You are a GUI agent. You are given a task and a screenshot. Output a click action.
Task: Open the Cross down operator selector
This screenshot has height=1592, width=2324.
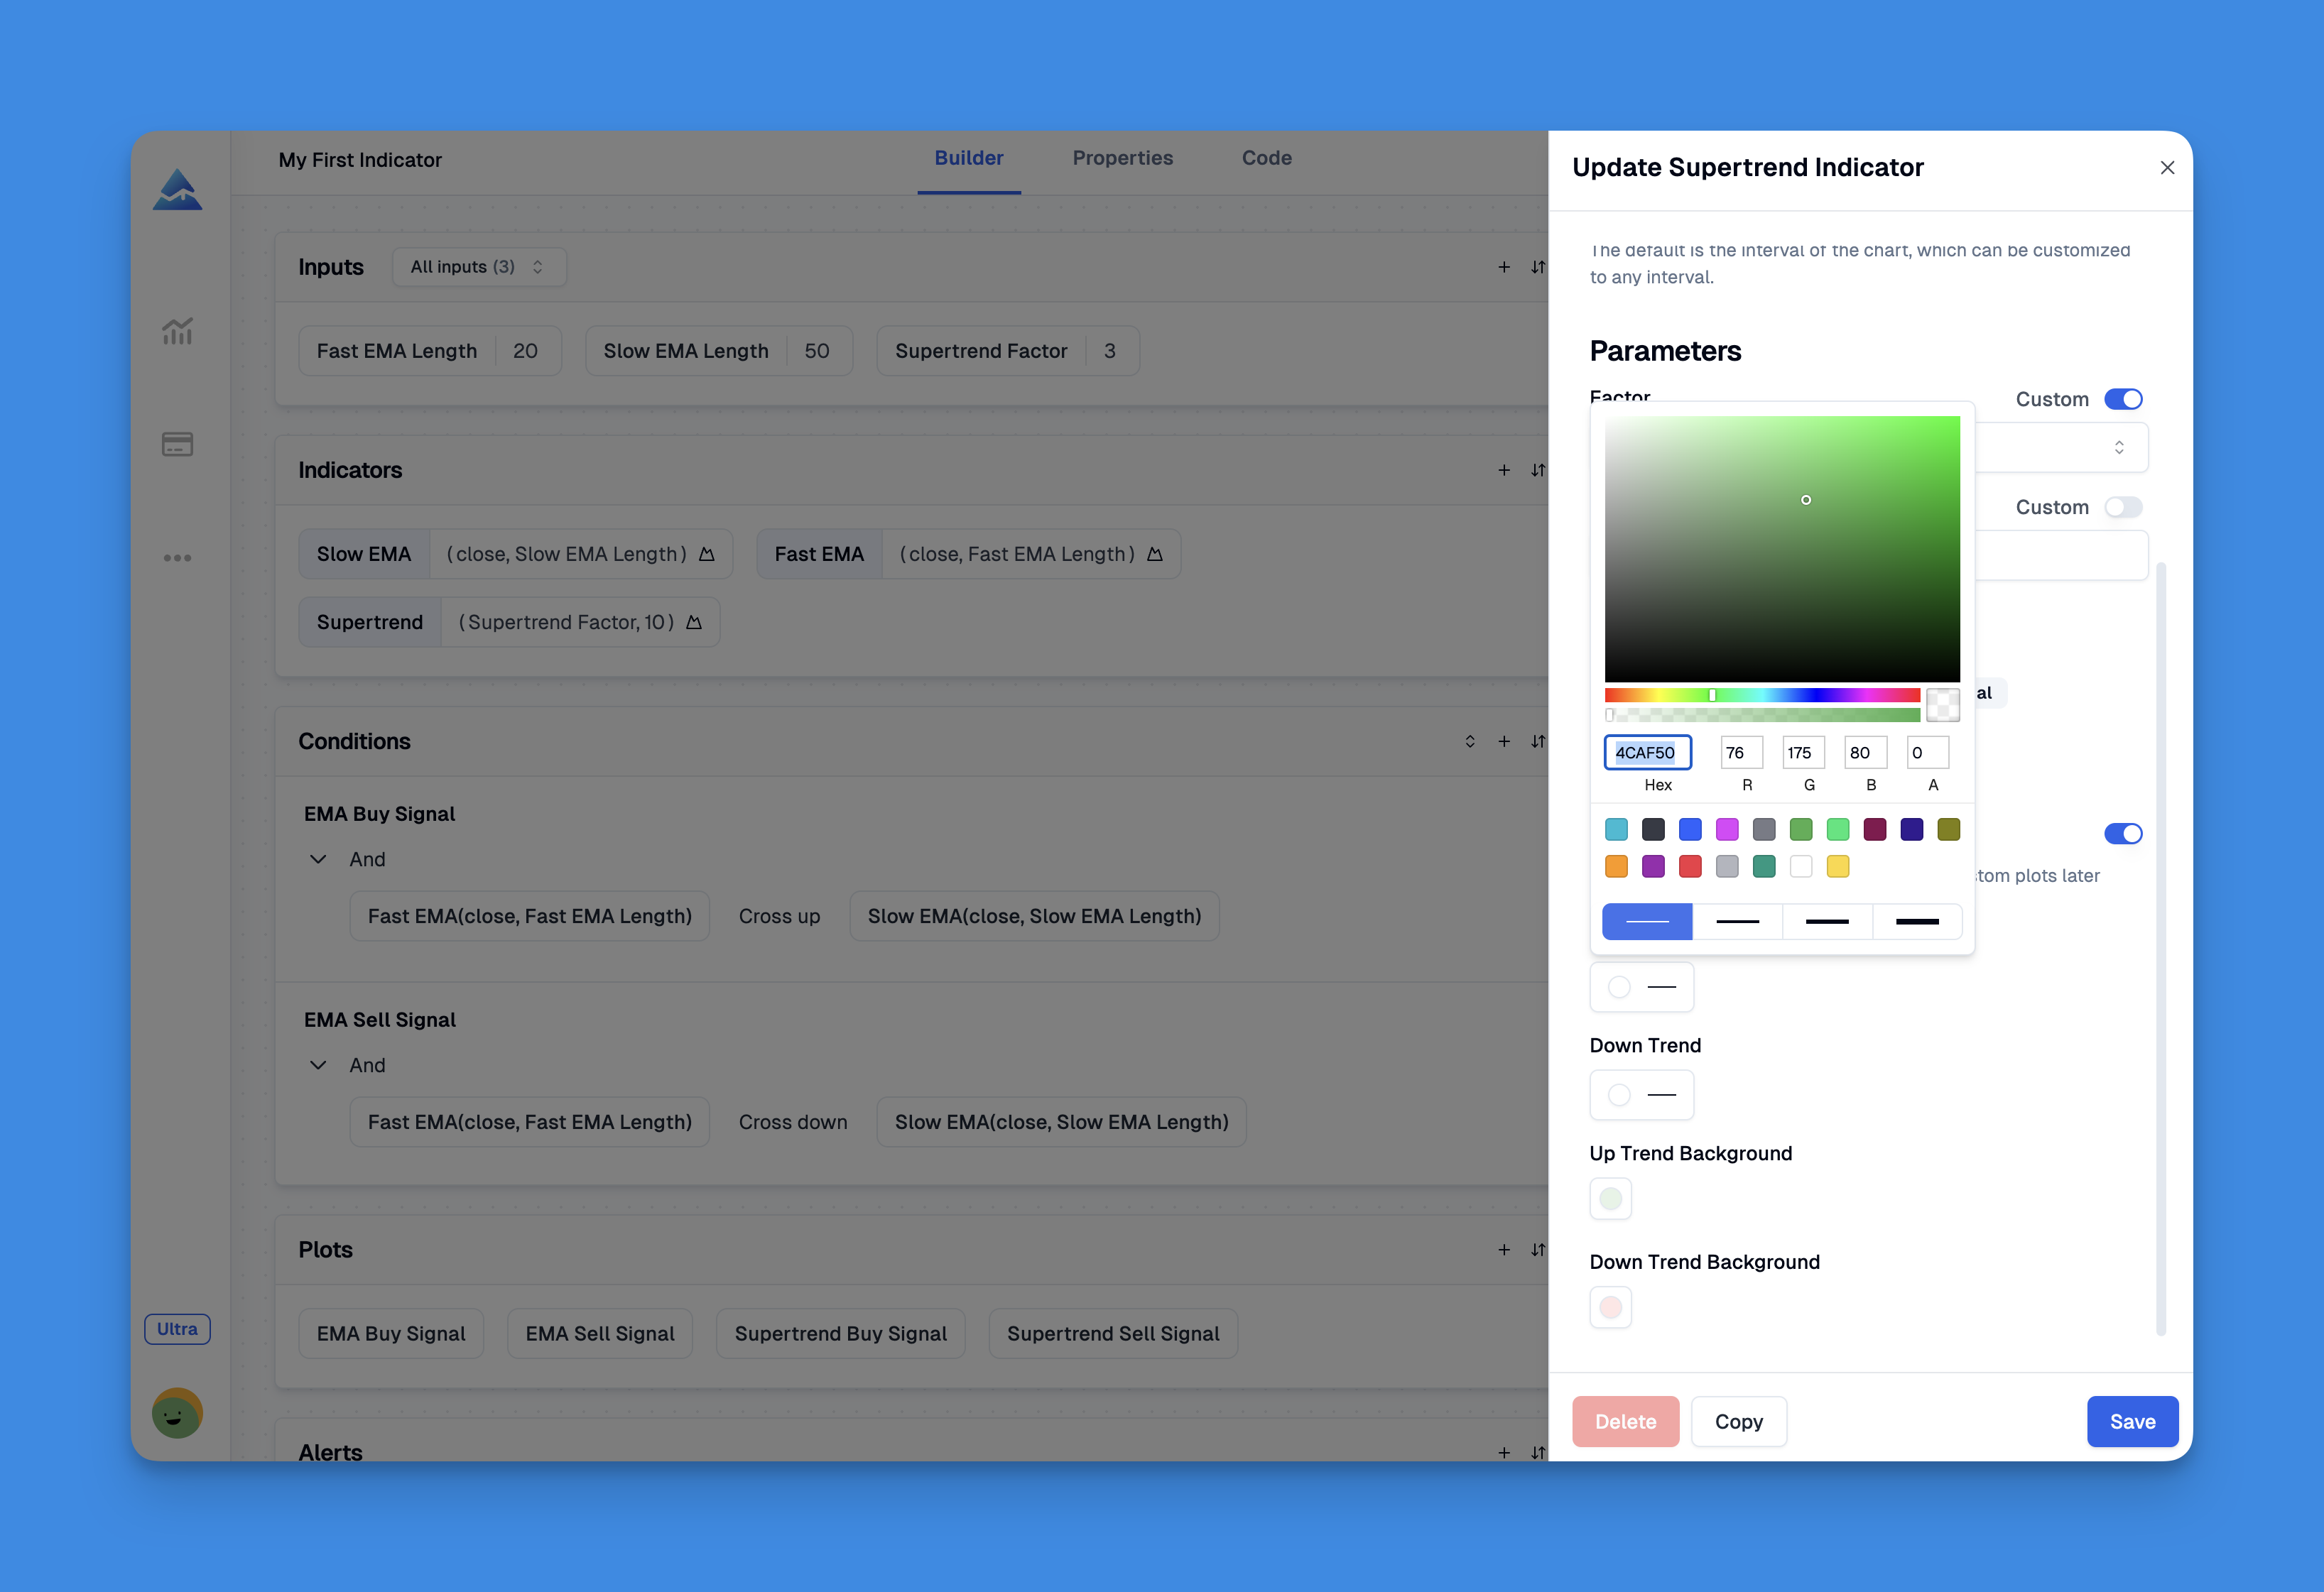point(793,1122)
